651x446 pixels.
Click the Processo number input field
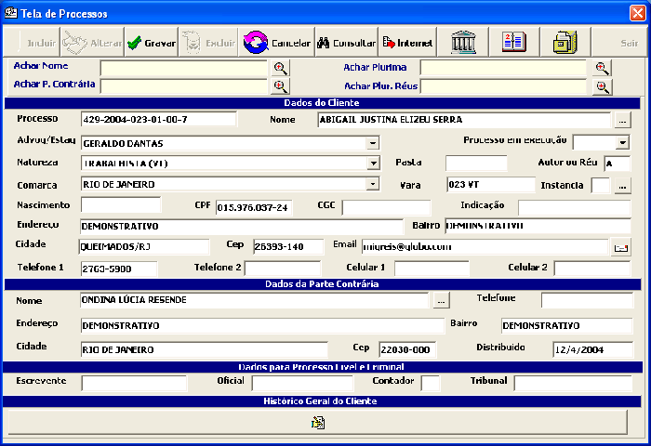158,120
